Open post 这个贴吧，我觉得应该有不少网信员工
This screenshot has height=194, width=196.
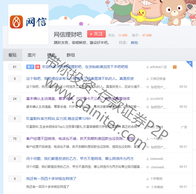coord(80,79)
